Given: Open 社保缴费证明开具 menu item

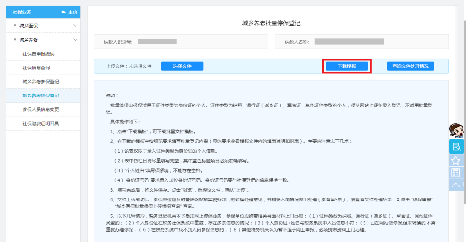Looking at the screenshot, I should coord(41,123).
